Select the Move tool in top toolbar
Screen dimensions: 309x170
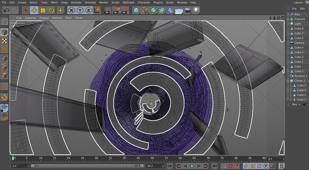(x=34, y=10)
